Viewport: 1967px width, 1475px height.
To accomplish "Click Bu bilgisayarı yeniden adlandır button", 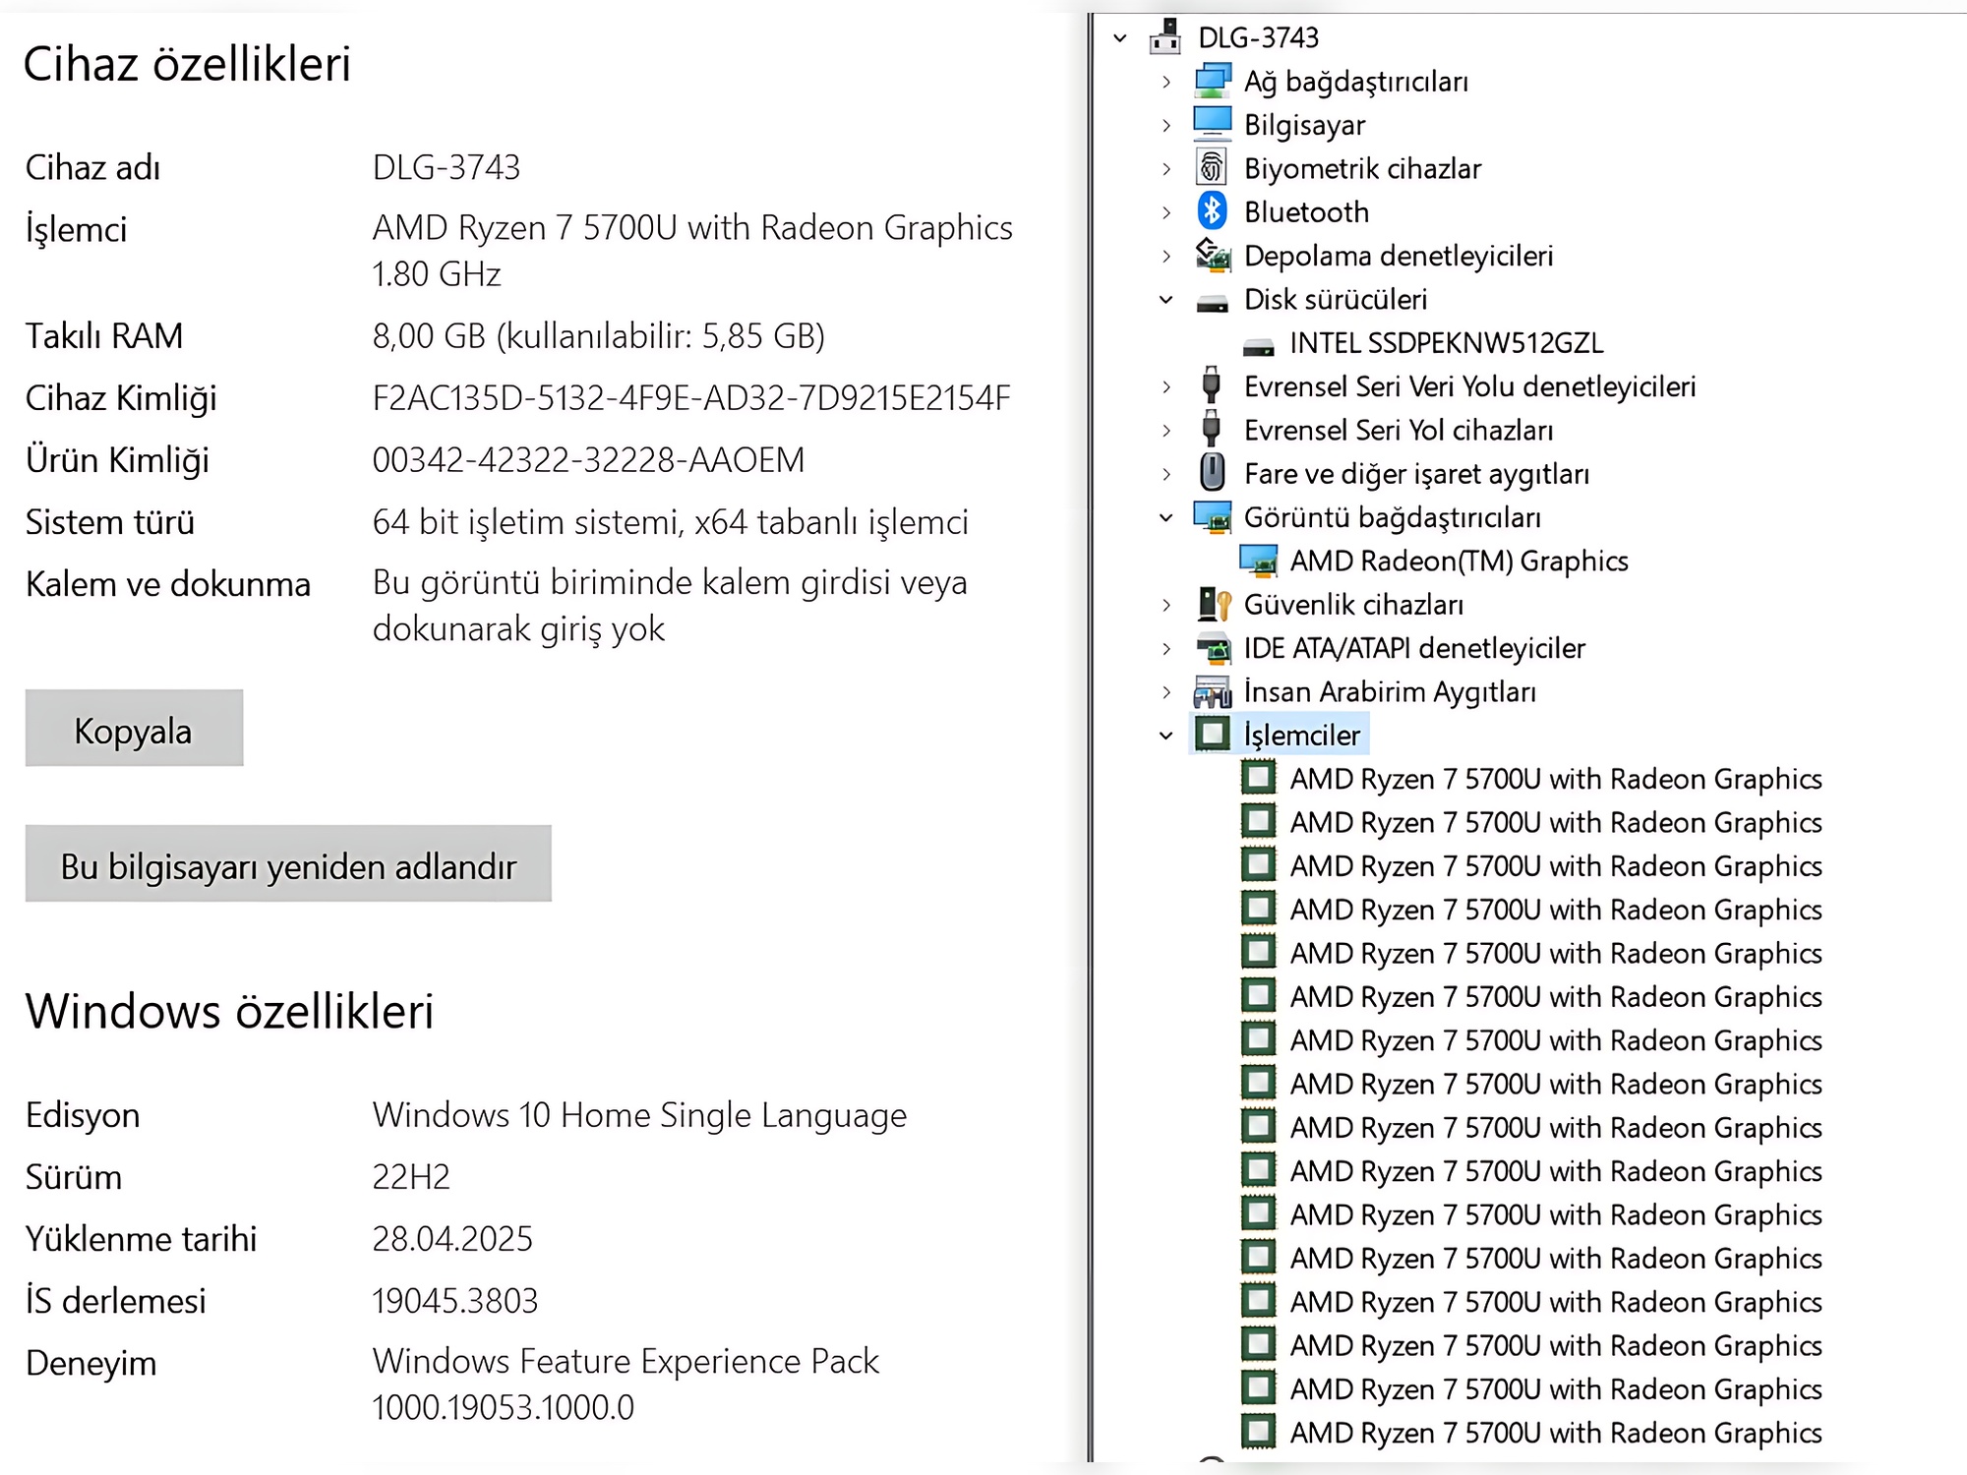I will point(288,863).
